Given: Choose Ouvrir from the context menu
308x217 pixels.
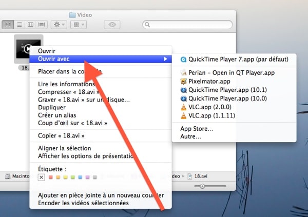Looking at the screenshot, I should 101,51.
